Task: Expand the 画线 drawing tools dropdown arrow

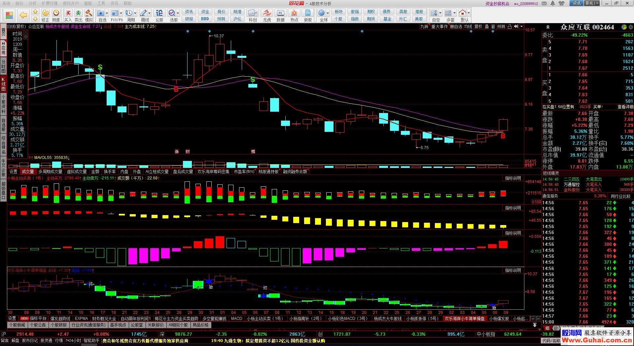Action: (x=150, y=13)
